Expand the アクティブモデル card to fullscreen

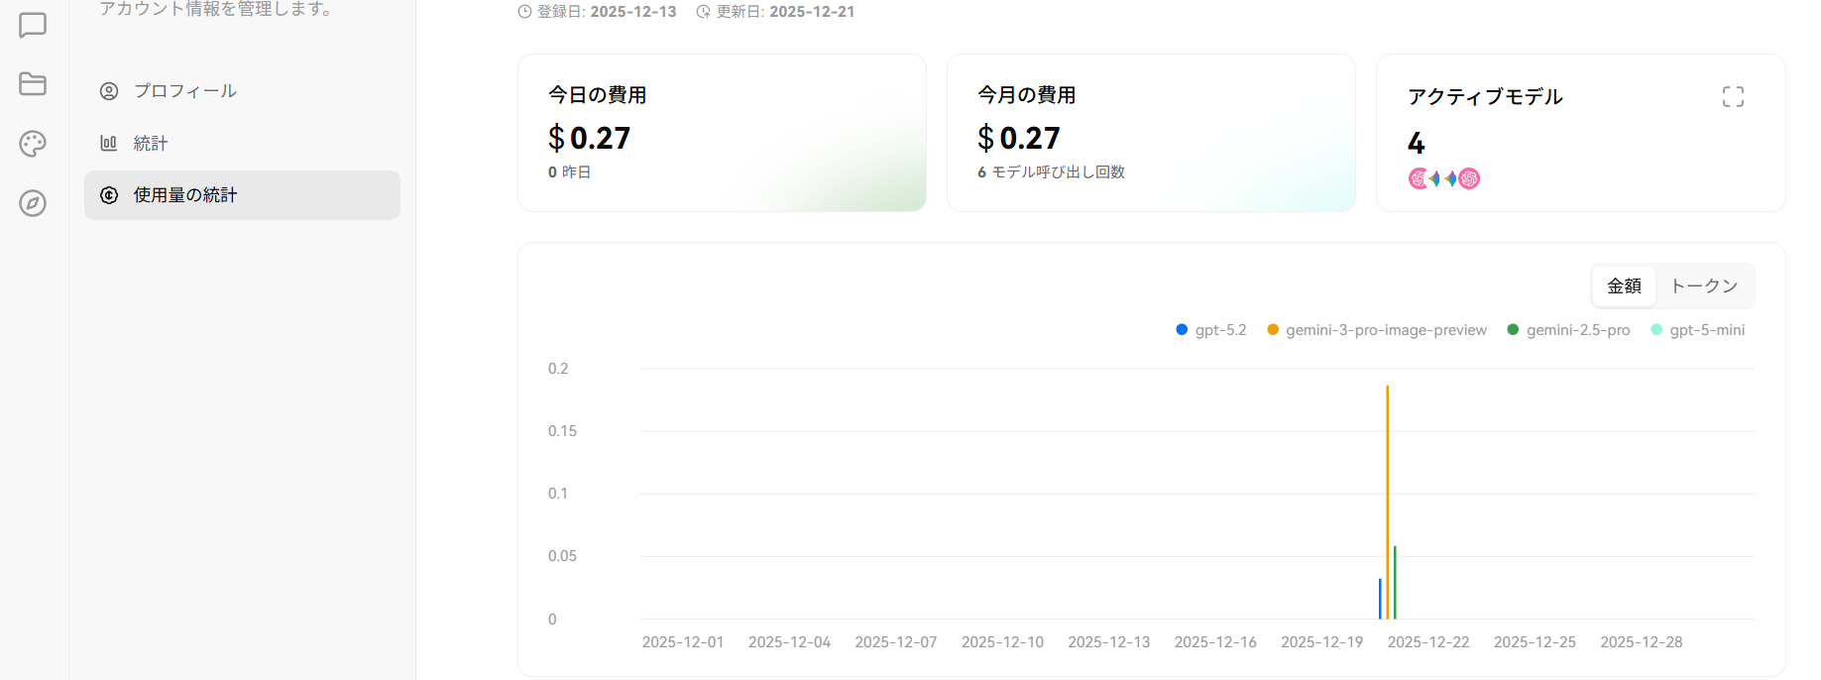[1733, 96]
